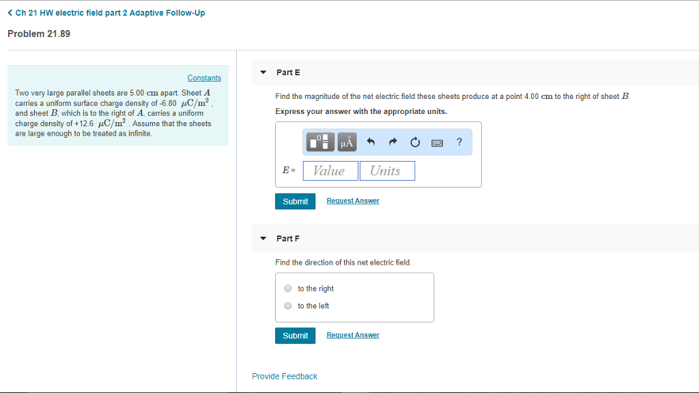Submit the Part E answer
699x393 pixels.
tap(295, 201)
